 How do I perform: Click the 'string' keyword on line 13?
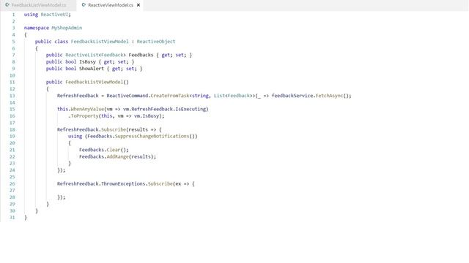point(200,96)
